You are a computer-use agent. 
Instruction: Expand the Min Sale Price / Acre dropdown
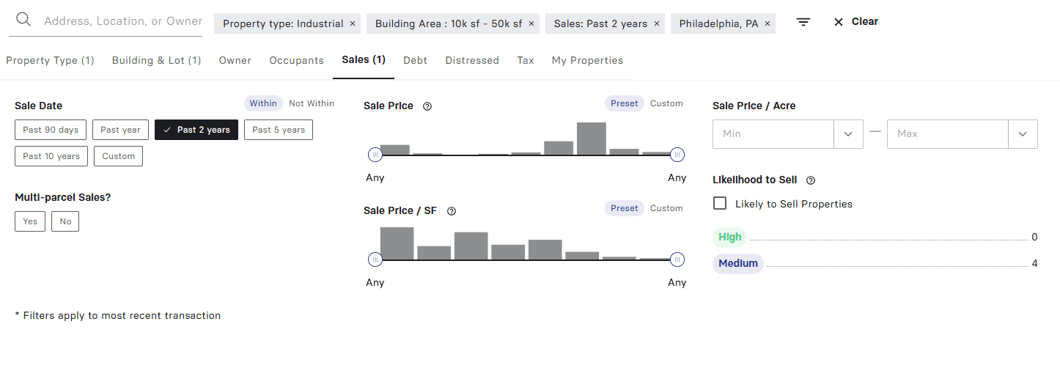848,134
